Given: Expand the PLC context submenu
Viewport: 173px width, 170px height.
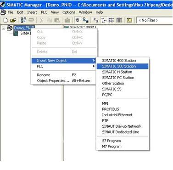Looking at the screenshot, I should pos(64,66).
